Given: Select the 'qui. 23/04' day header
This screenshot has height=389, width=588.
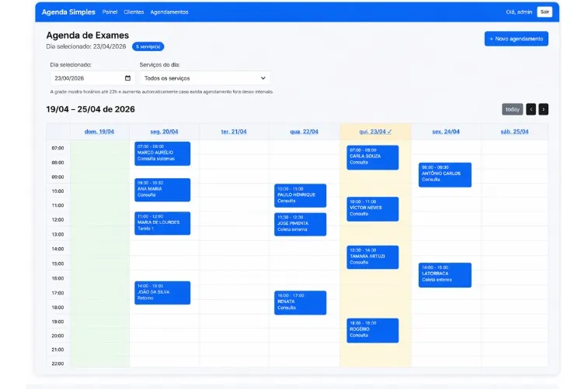Looking at the screenshot, I should click(375, 132).
